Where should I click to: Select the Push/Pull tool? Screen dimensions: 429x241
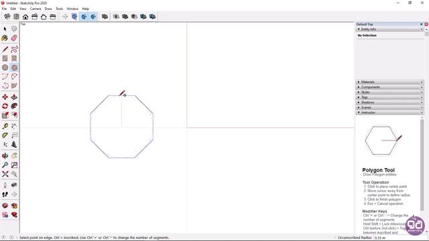[14, 97]
